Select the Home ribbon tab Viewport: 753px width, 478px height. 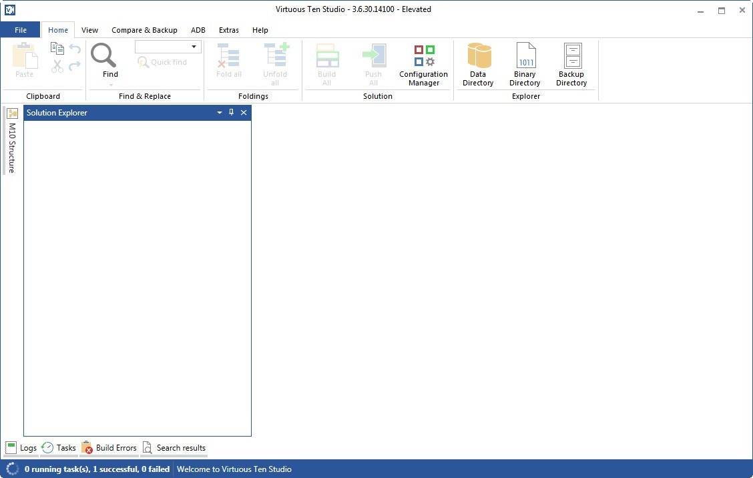(58, 30)
